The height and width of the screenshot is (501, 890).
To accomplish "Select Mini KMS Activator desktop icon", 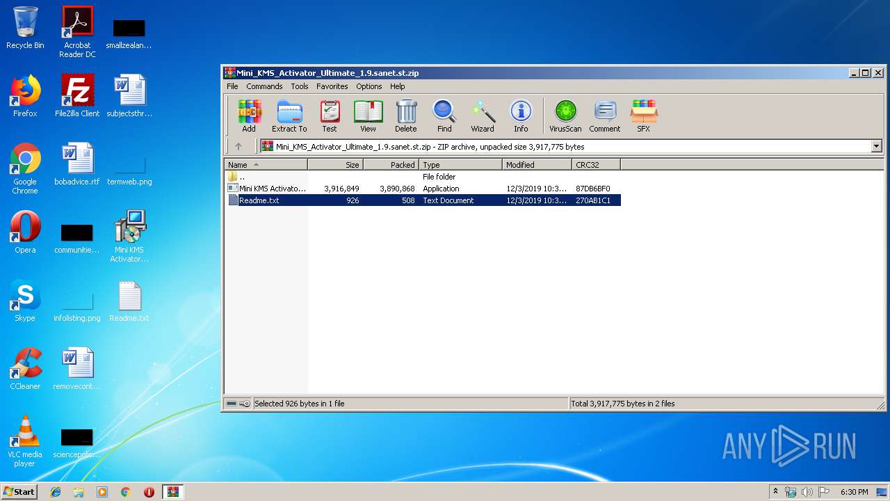I will point(129,237).
